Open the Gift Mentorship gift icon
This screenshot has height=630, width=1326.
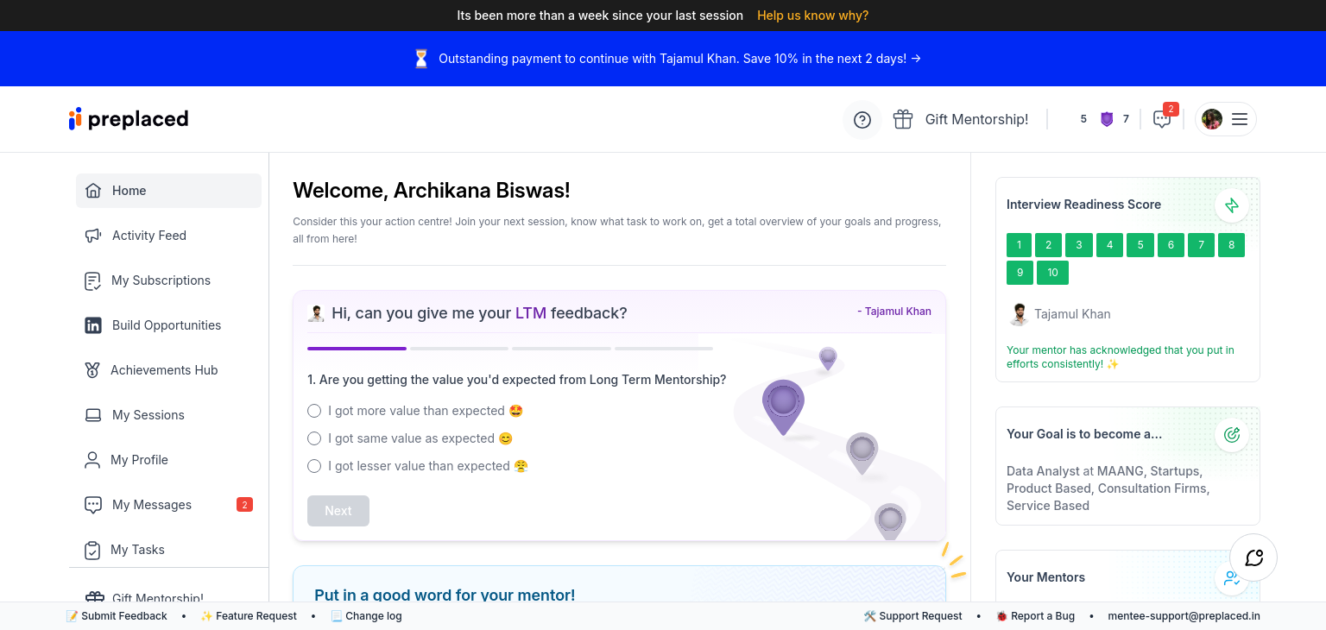pyautogui.click(x=903, y=119)
